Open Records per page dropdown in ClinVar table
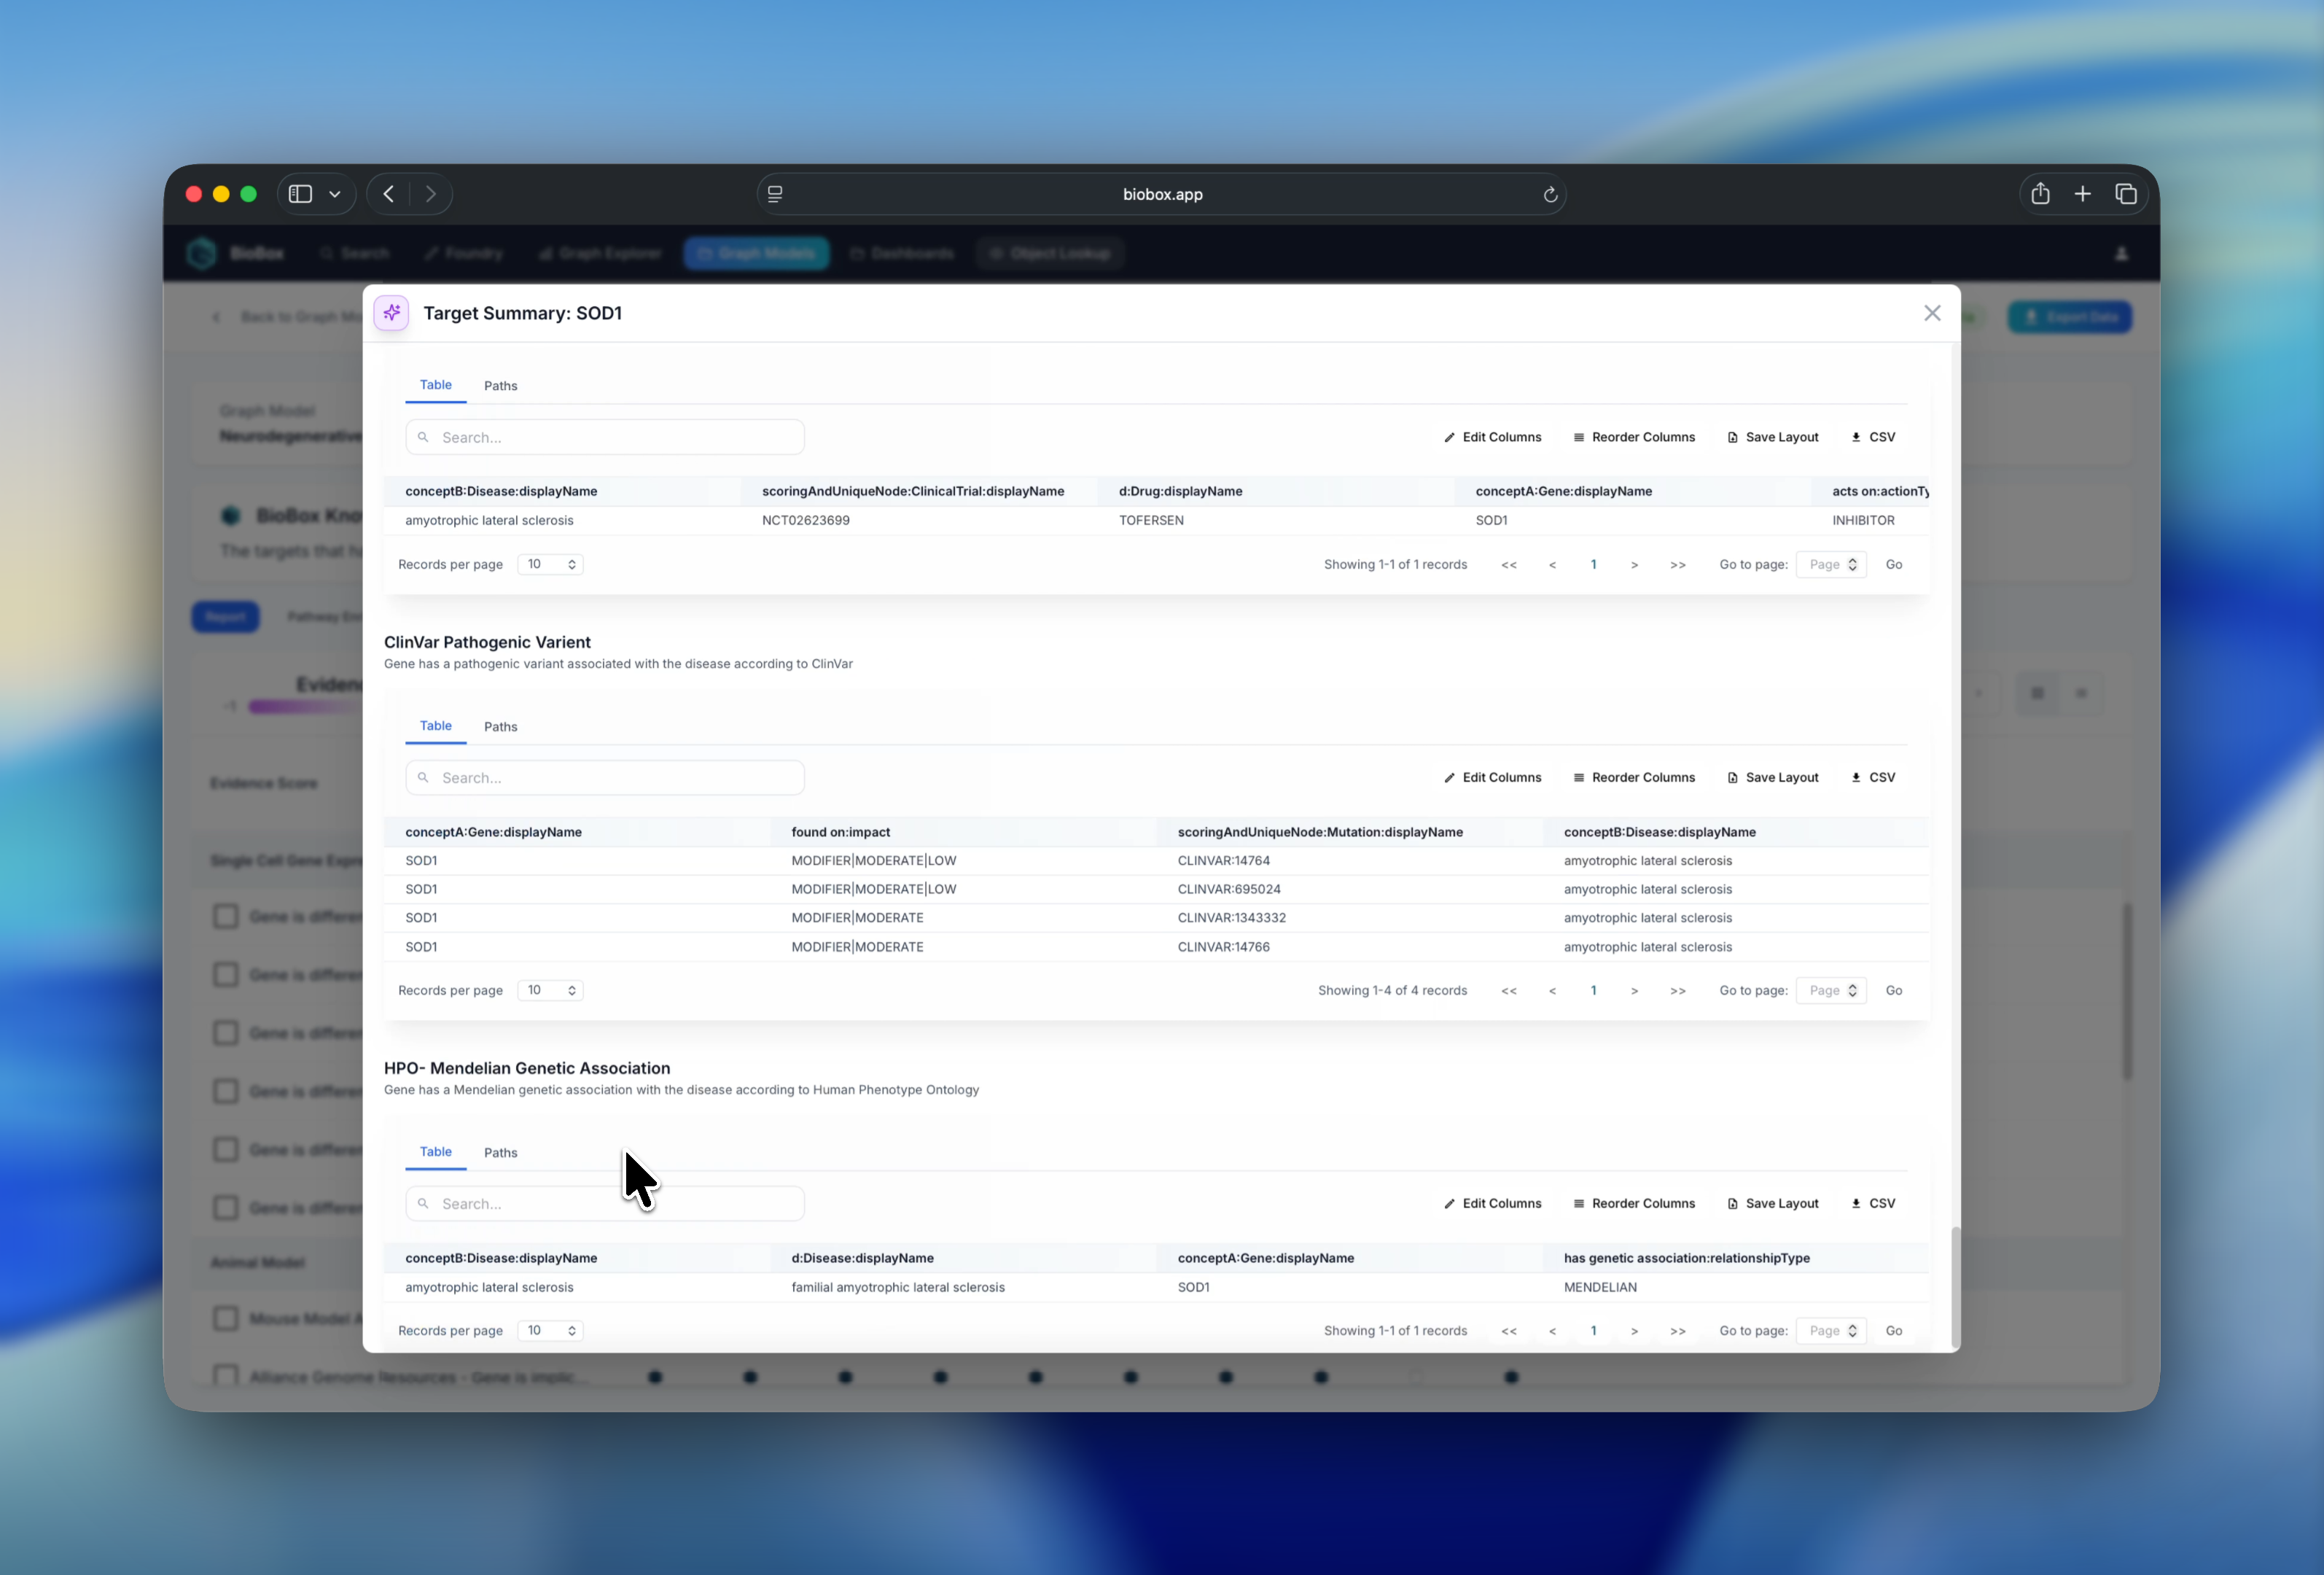 tap(550, 990)
